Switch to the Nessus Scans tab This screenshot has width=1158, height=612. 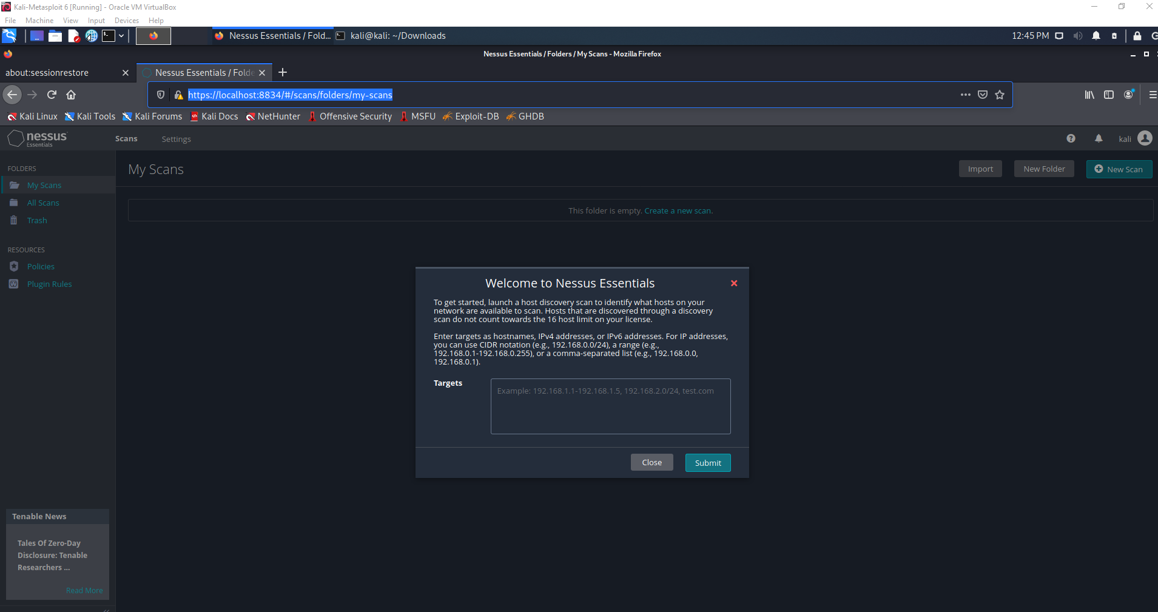[126, 139]
